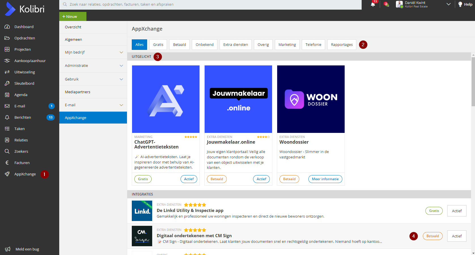
Task: Click the vertical scrollbar thumb
Action: (473, 82)
